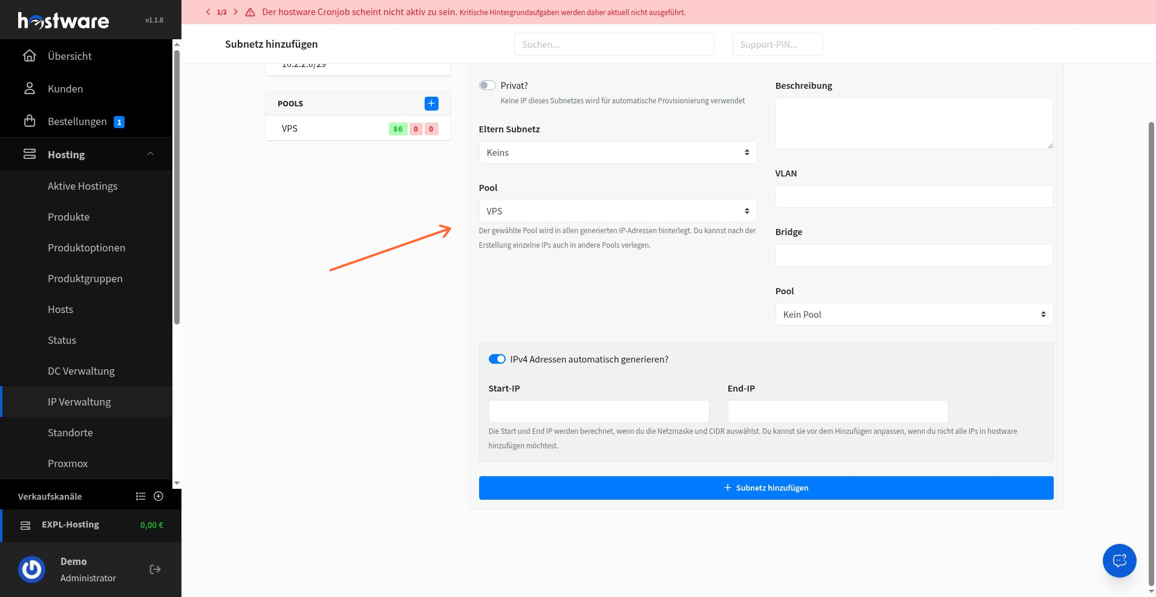This screenshot has width=1156, height=597.
Task: Focus the Support-PIN field
Action: [777, 44]
